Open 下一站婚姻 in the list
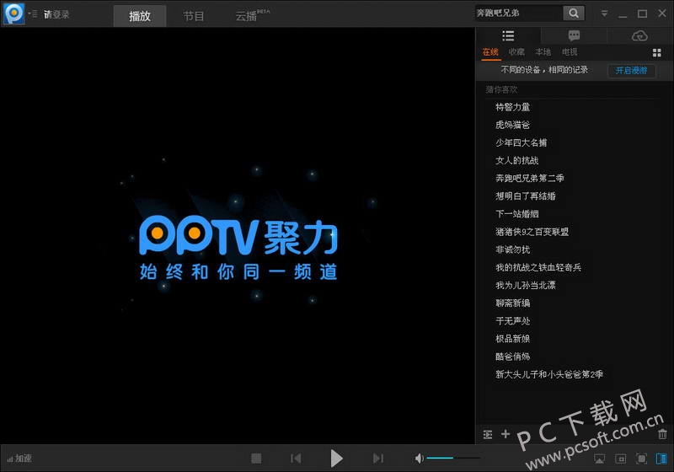Image resolution: width=674 pixels, height=472 pixels. pyautogui.click(x=516, y=213)
